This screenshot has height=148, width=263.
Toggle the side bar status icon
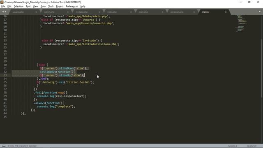(4, 146)
